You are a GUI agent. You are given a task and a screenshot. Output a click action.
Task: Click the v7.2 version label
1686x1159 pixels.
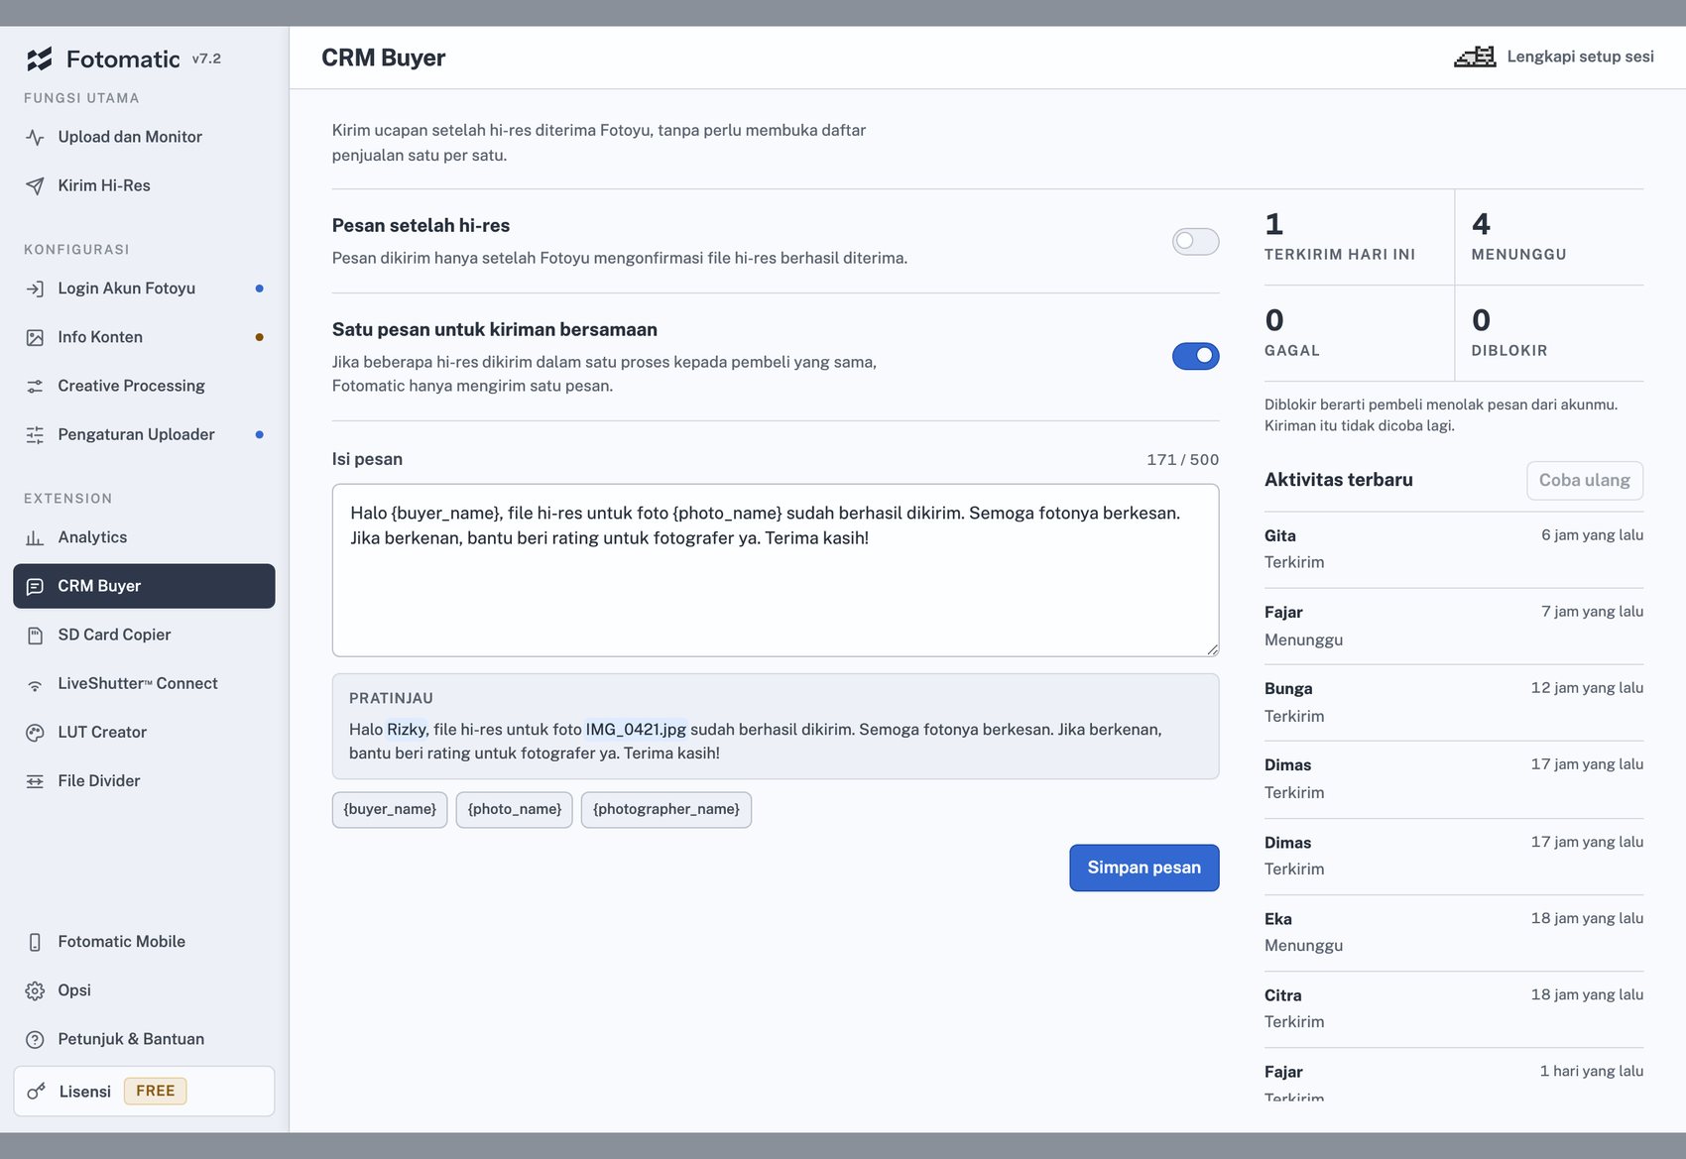[206, 58]
